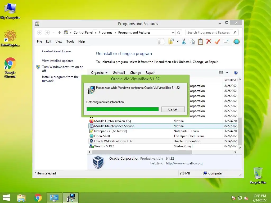Expand the Control Panel breadcrumb arrow
The width and height of the screenshot is (271, 203).
(x=96, y=33)
